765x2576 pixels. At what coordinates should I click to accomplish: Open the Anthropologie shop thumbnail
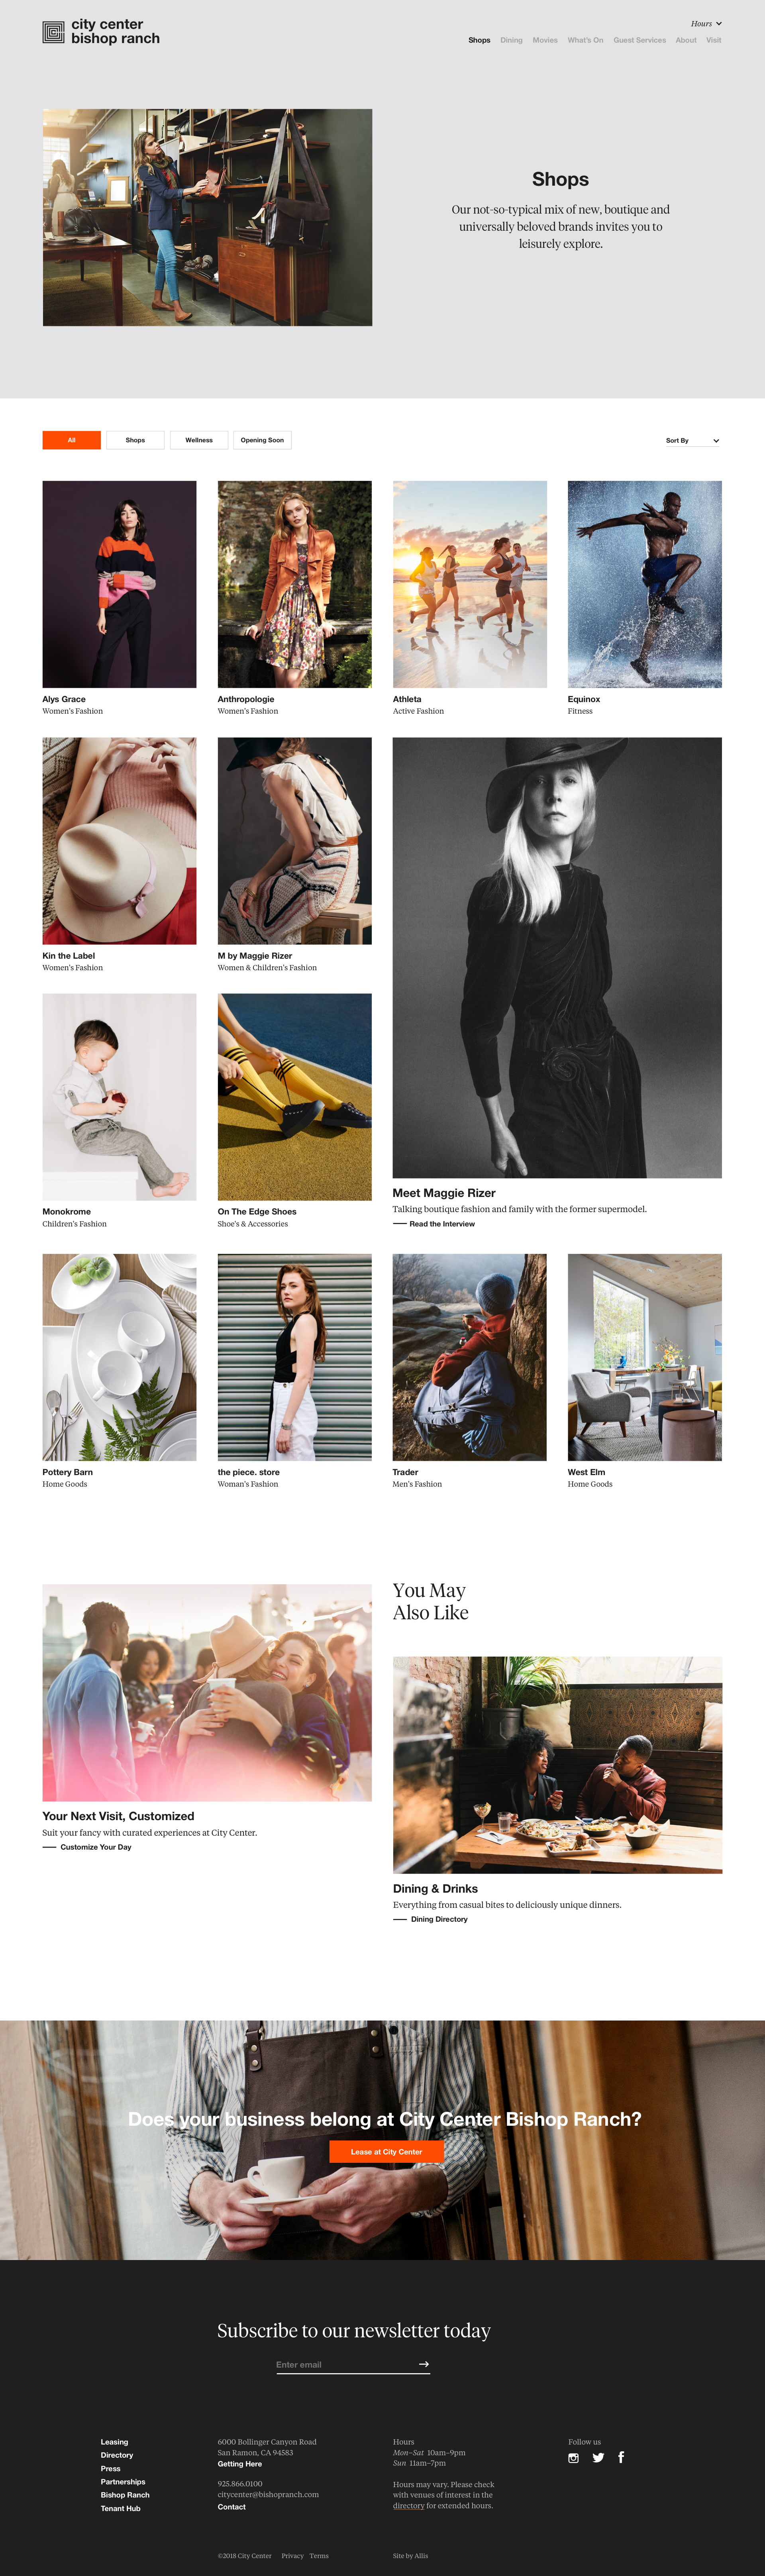pos(295,584)
